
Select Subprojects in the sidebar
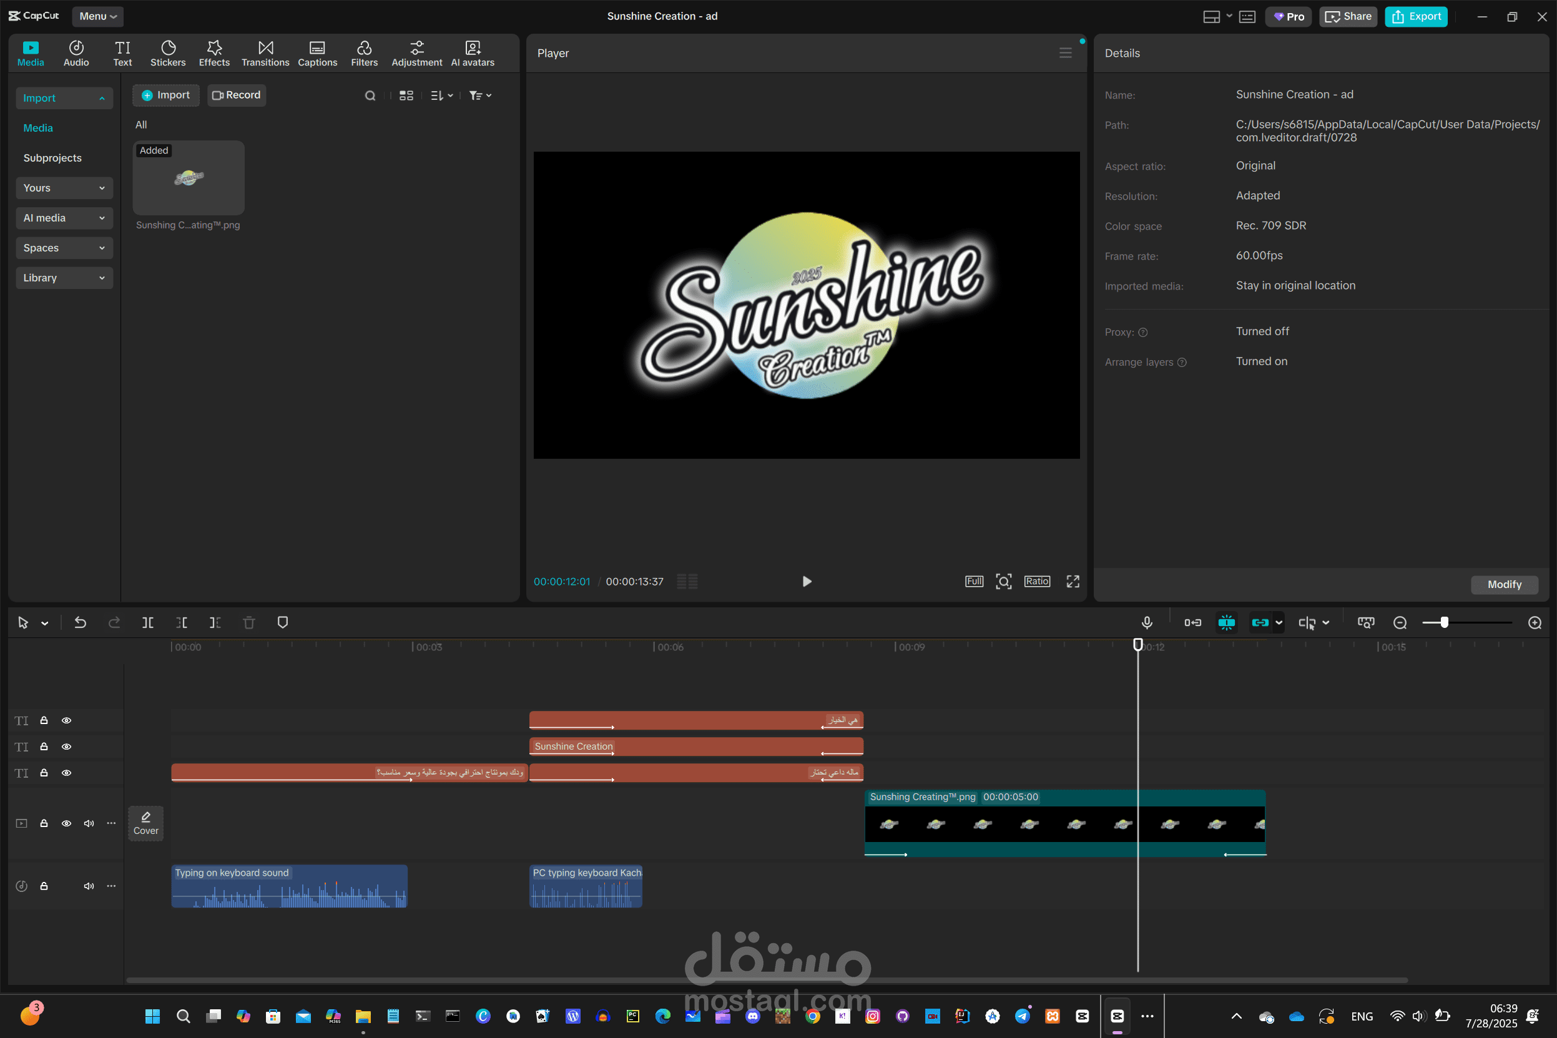point(52,157)
